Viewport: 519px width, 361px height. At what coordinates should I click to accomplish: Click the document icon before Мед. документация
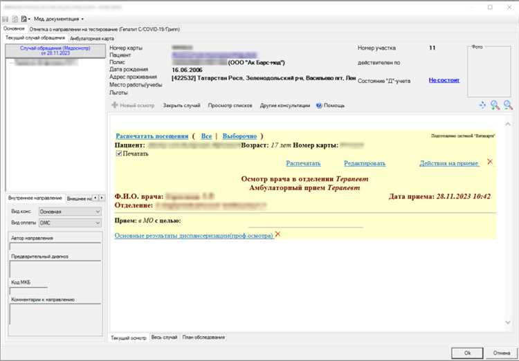24,19
